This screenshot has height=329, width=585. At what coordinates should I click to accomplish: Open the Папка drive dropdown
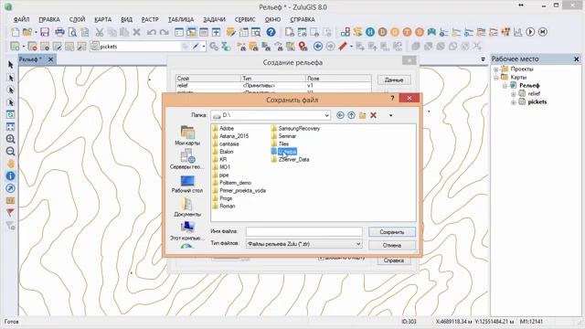coord(327,115)
